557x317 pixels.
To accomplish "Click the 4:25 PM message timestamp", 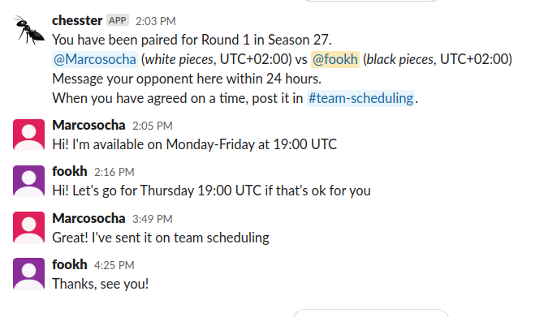I will (114, 265).
